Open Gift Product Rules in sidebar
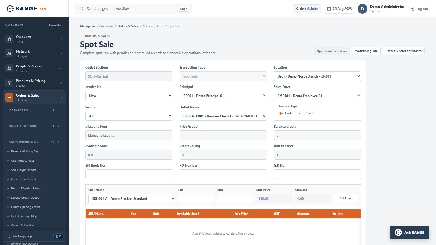 [x=23, y=161]
